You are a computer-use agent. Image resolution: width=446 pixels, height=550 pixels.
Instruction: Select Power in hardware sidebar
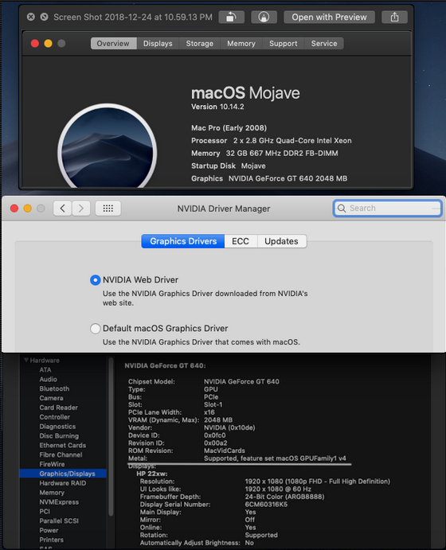pyautogui.click(x=49, y=530)
